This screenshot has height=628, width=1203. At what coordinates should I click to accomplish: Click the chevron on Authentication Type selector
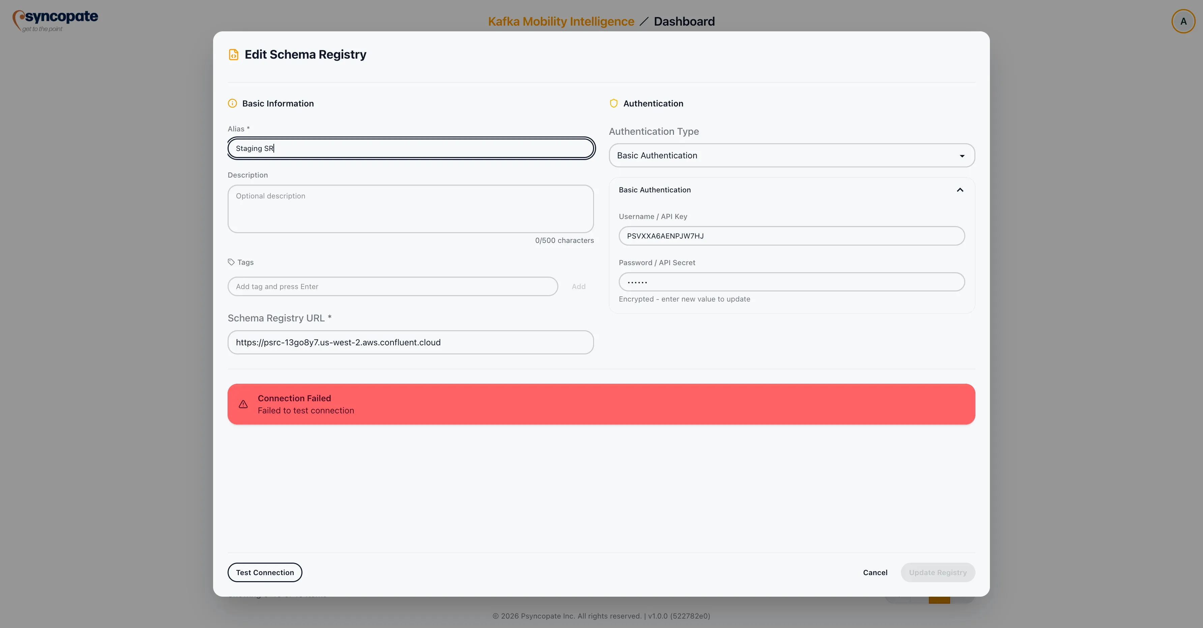tap(962, 155)
